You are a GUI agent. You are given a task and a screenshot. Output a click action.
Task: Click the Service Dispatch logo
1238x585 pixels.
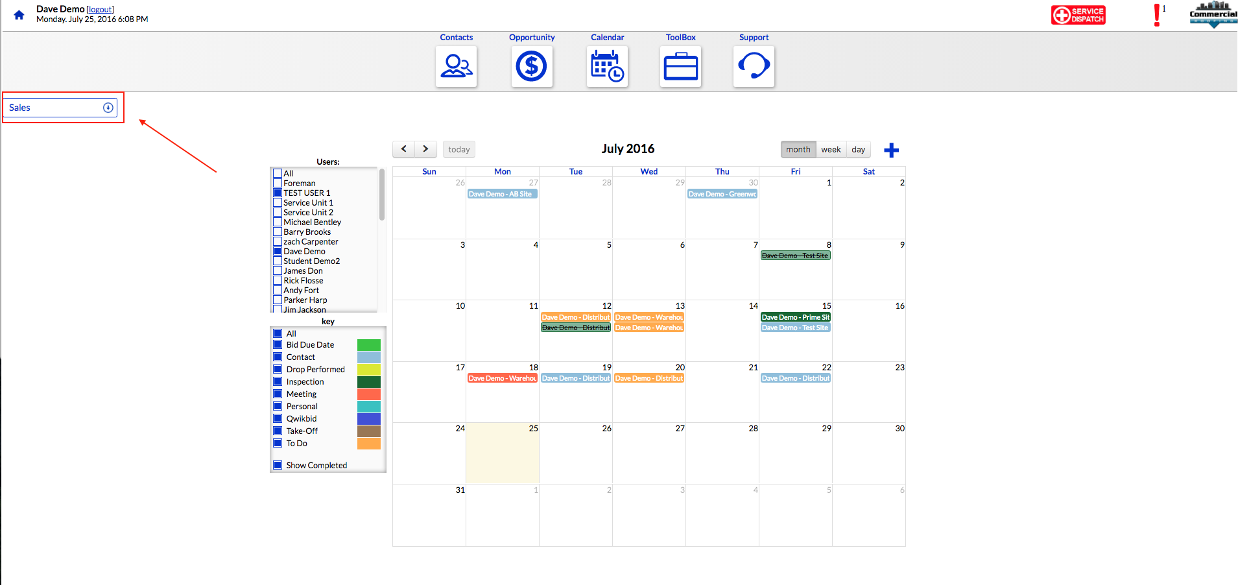[1078, 15]
